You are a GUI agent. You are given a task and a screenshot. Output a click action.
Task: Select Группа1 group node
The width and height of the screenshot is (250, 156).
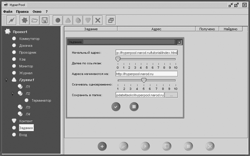[x=27, y=80]
